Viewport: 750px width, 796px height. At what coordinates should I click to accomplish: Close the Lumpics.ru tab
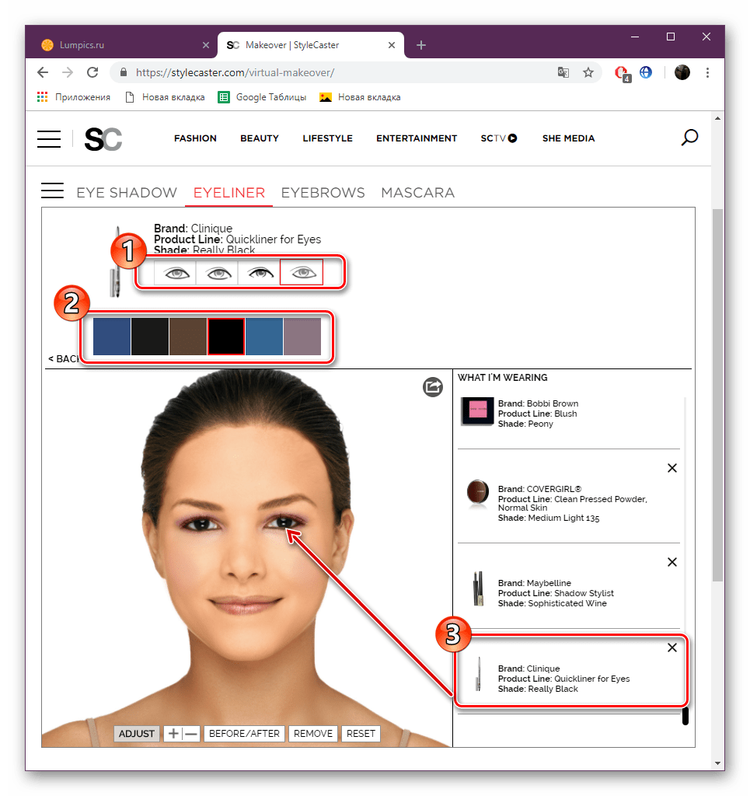tap(205, 45)
